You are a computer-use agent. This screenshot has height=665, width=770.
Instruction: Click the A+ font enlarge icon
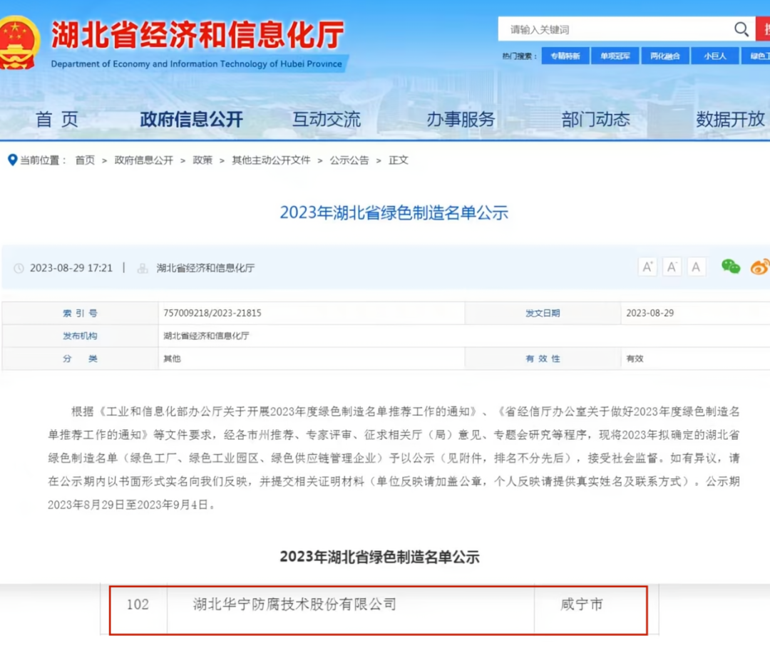647,266
